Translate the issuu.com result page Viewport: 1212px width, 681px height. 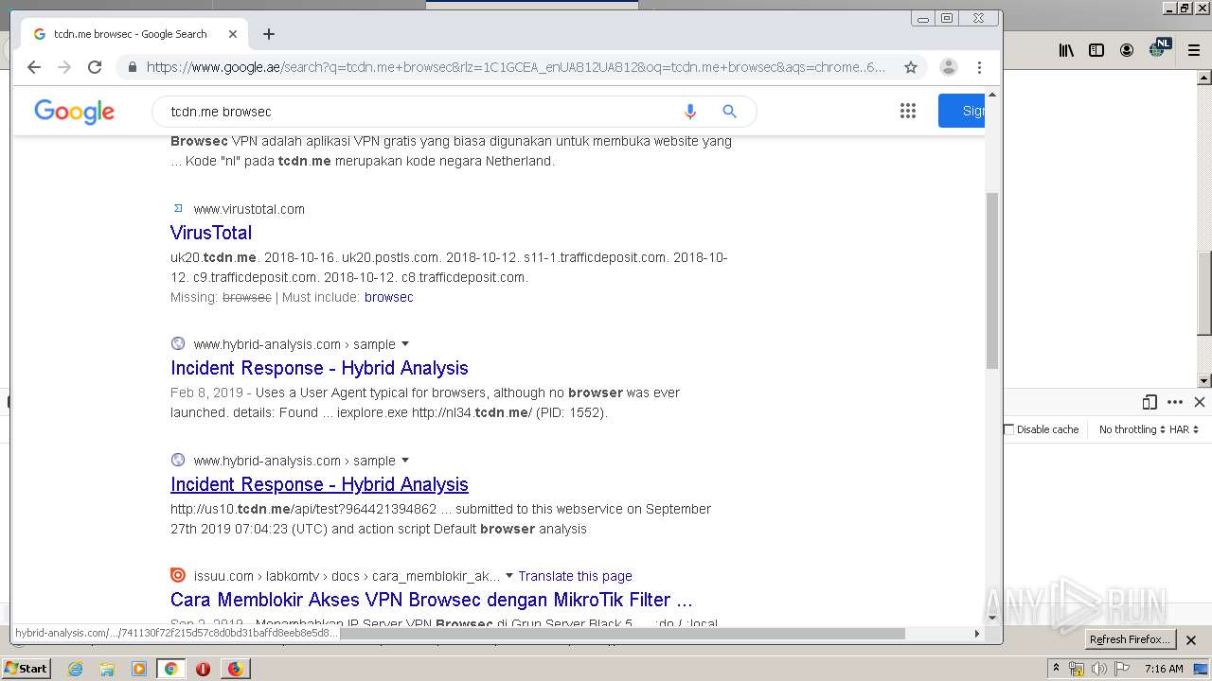[575, 576]
